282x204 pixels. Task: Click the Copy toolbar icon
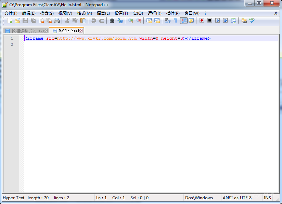(x=75, y=21)
